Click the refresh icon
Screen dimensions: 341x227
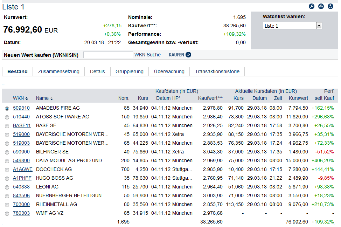tap(330, 6)
